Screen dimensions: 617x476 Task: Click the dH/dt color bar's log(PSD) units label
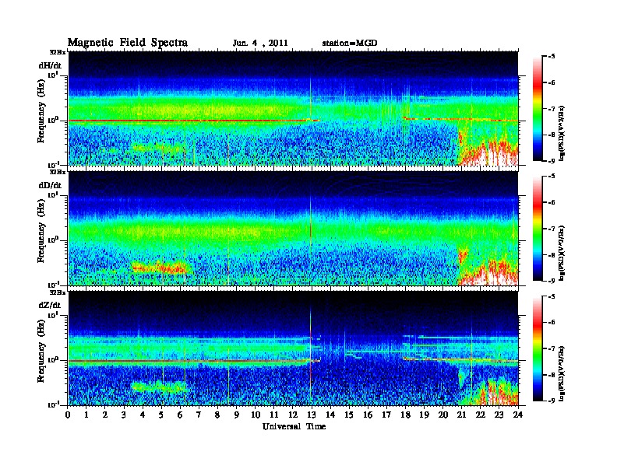[562, 133]
